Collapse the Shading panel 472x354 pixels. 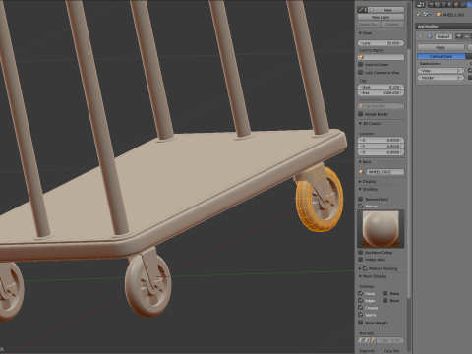point(360,189)
